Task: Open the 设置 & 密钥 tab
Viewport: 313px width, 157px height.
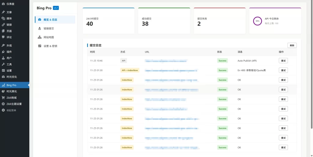Action: 50,46
